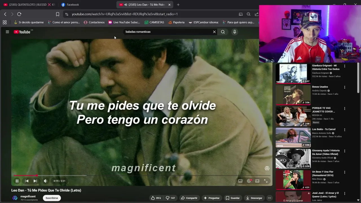
Task: Play Gianluca Grignani Mi Historia thumbnail
Action: [293, 74]
